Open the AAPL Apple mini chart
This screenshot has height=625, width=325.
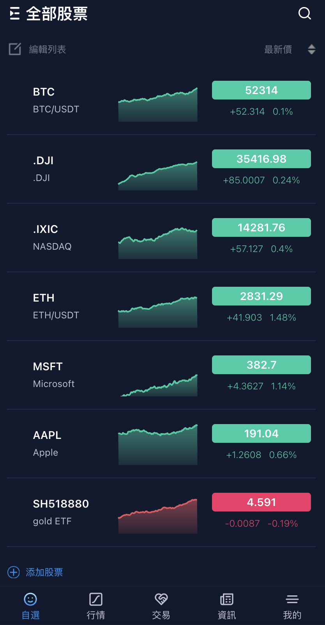coord(158,445)
